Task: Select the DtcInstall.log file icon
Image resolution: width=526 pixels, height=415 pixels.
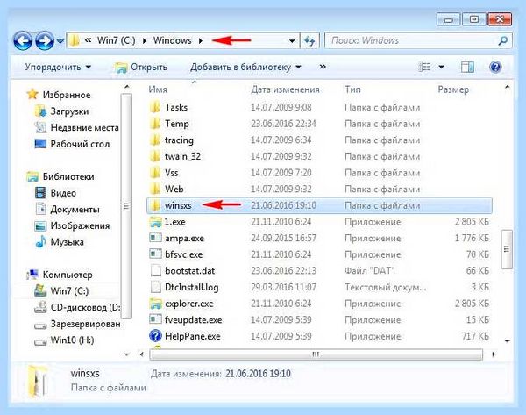Action: [x=155, y=287]
